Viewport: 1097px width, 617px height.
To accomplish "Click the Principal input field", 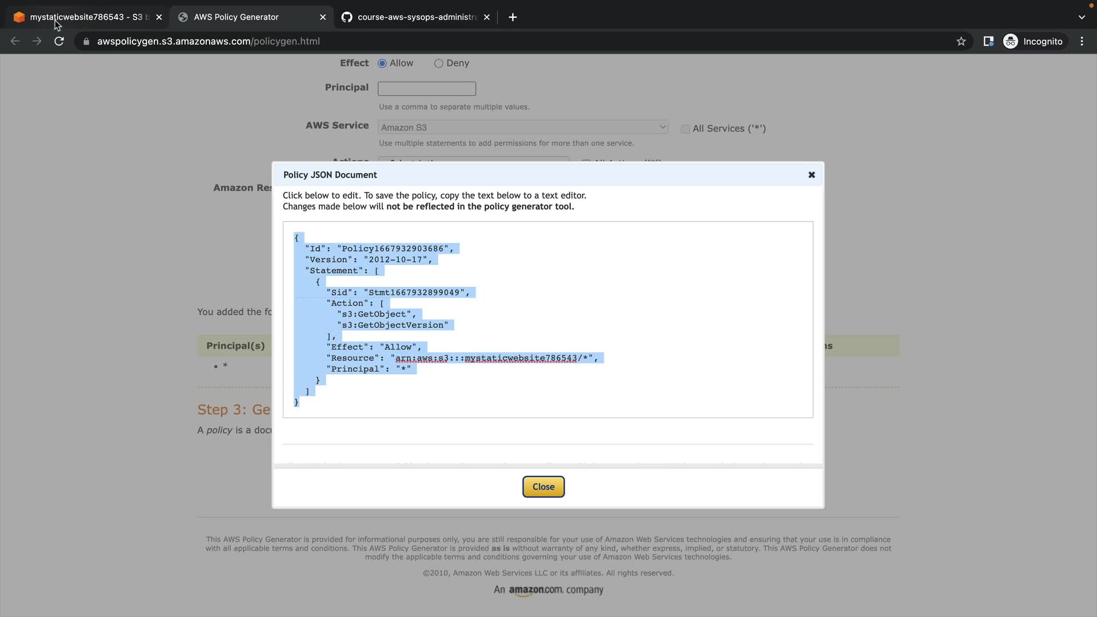I will tap(426, 89).
